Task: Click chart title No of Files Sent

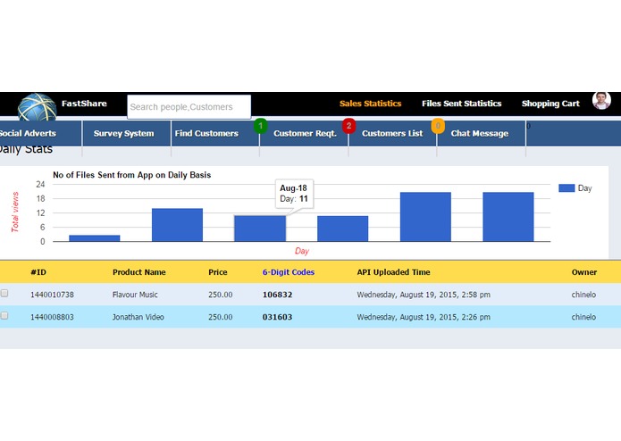Action: [x=132, y=175]
